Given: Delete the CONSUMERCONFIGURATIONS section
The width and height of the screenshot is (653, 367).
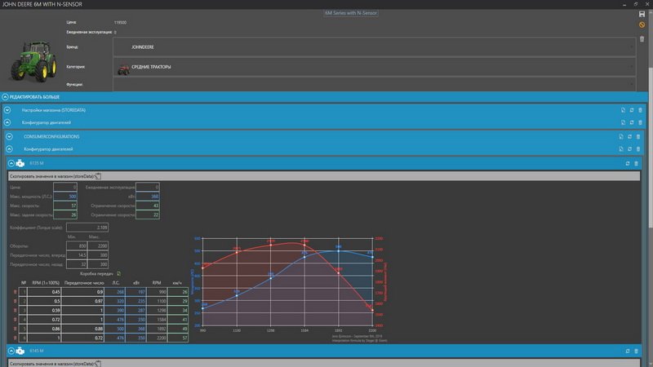Looking at the screenshot, I should (x=638, y=136).
